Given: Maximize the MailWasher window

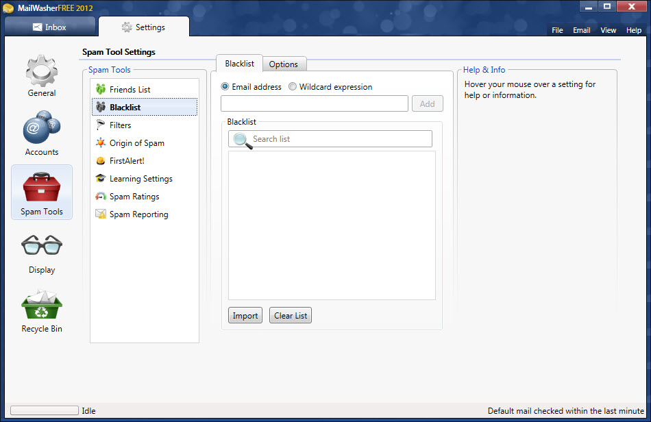Looking at the screenshot, I should [x=607, y=7].
